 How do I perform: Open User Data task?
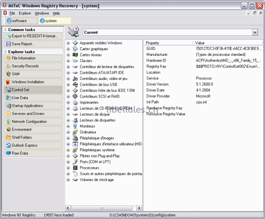[33, 98]
